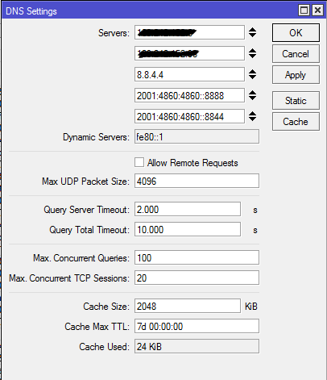Click up/down arrows beside 8.8.4.4 server
This screenshot has height=380, width=327.
coord(252,74)
